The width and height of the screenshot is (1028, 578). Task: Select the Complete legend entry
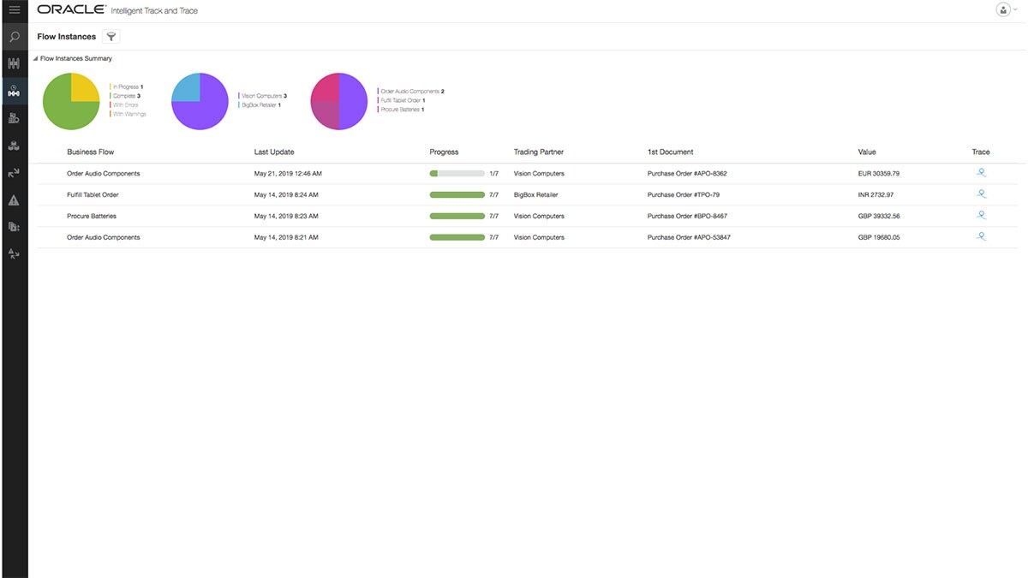pos(126,96)
